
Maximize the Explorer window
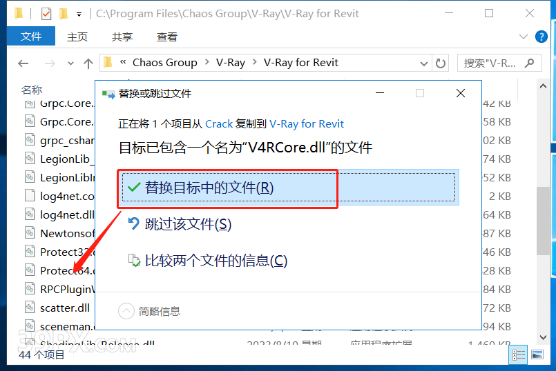tap(489, 13)
